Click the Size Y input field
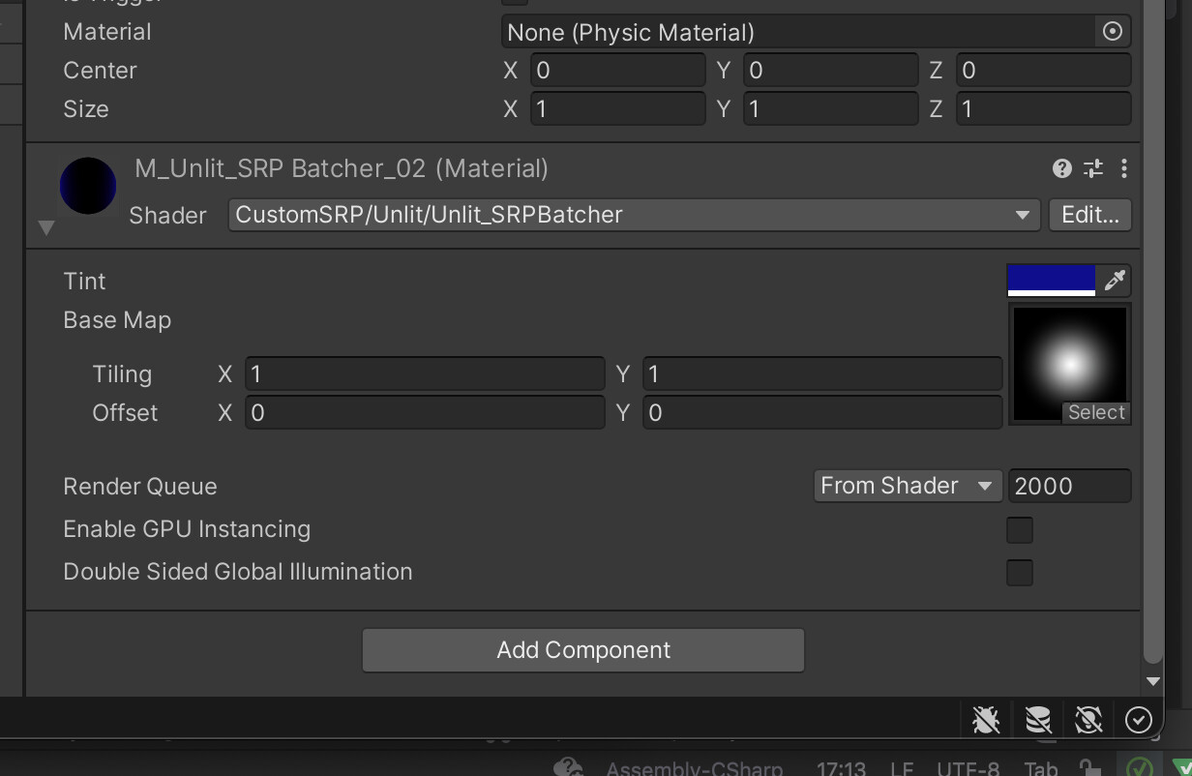The image size is (1192, 776). click(x=830, y=109)
